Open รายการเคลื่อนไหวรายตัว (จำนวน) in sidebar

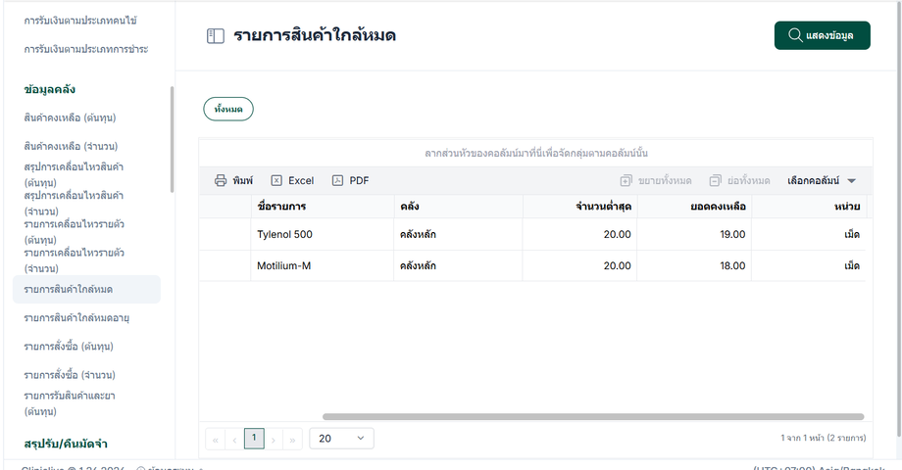75,260
